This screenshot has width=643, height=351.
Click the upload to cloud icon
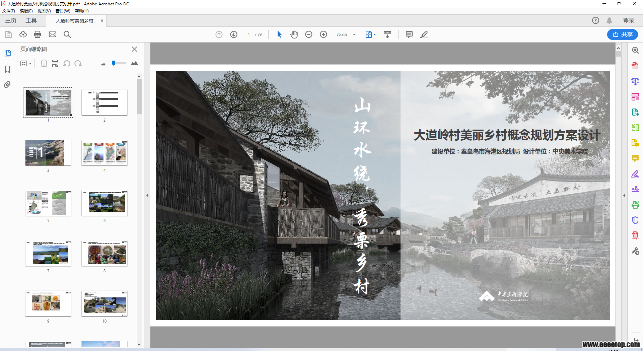[x=23, y=34]
